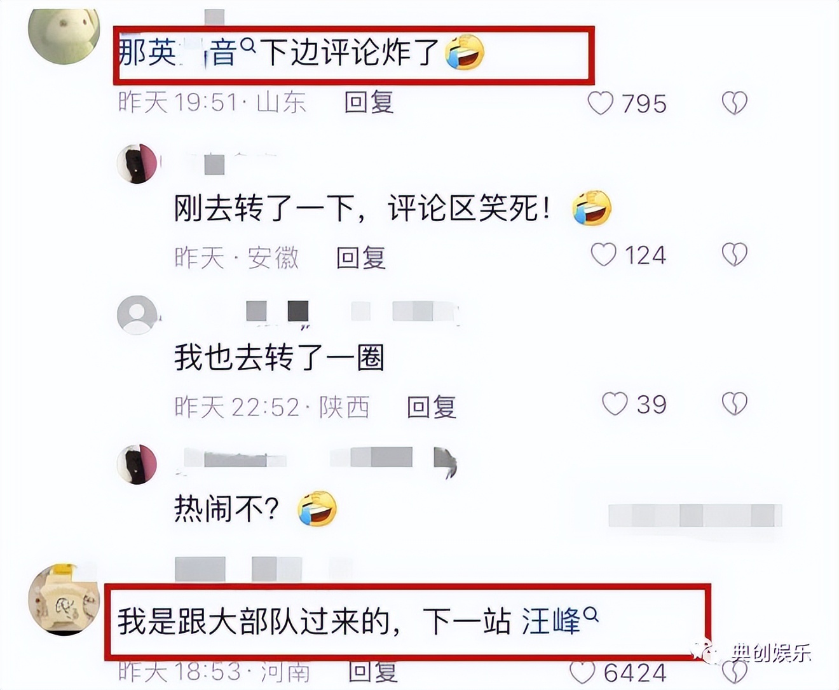Like the comment with 795 likes
839x690 pixels.
[x=601, y=103]
